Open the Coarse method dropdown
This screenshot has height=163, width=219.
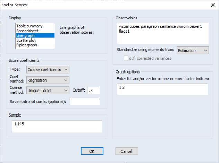(48, 91)
